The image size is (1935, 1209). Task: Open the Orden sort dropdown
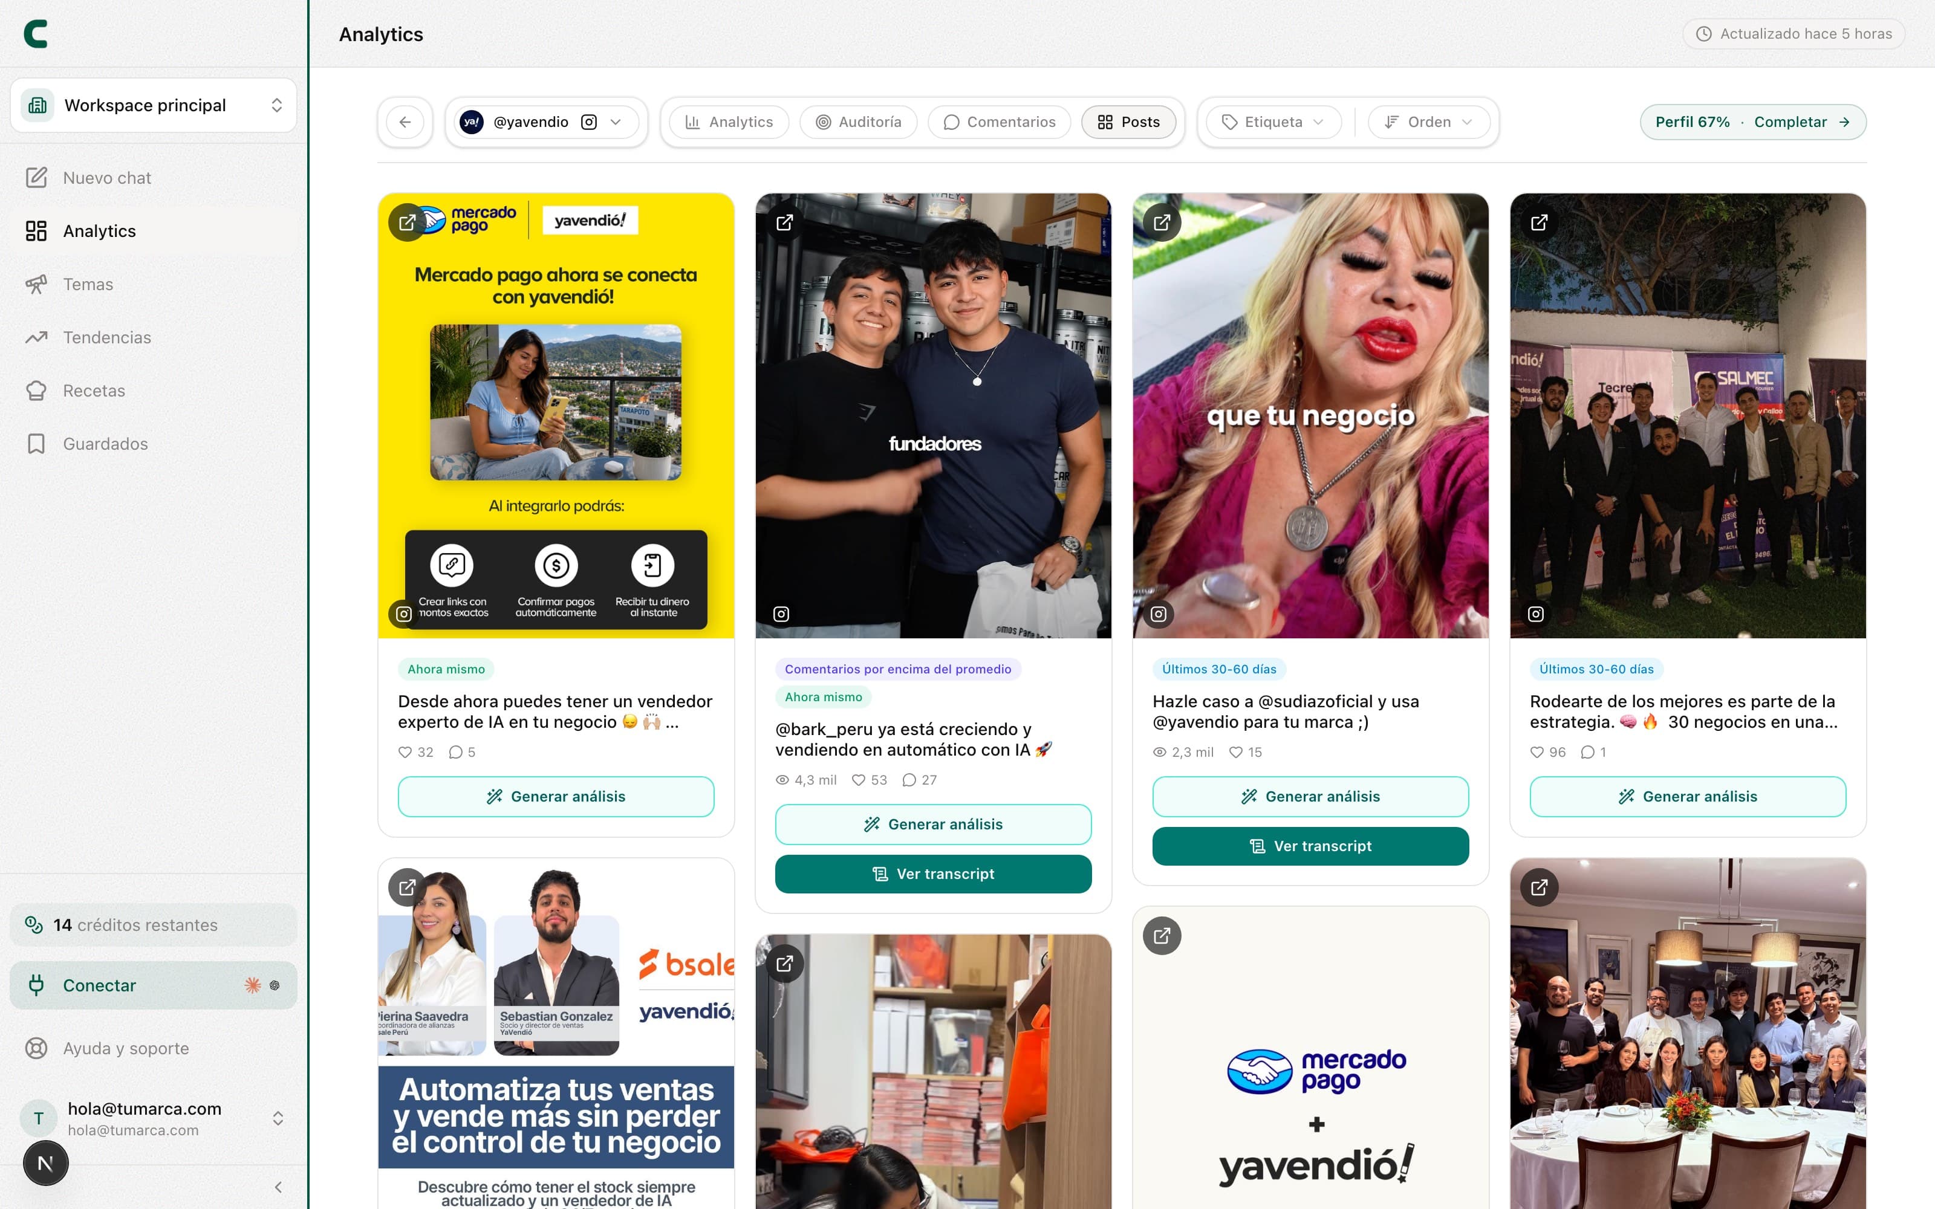(x=1428, y=122)
